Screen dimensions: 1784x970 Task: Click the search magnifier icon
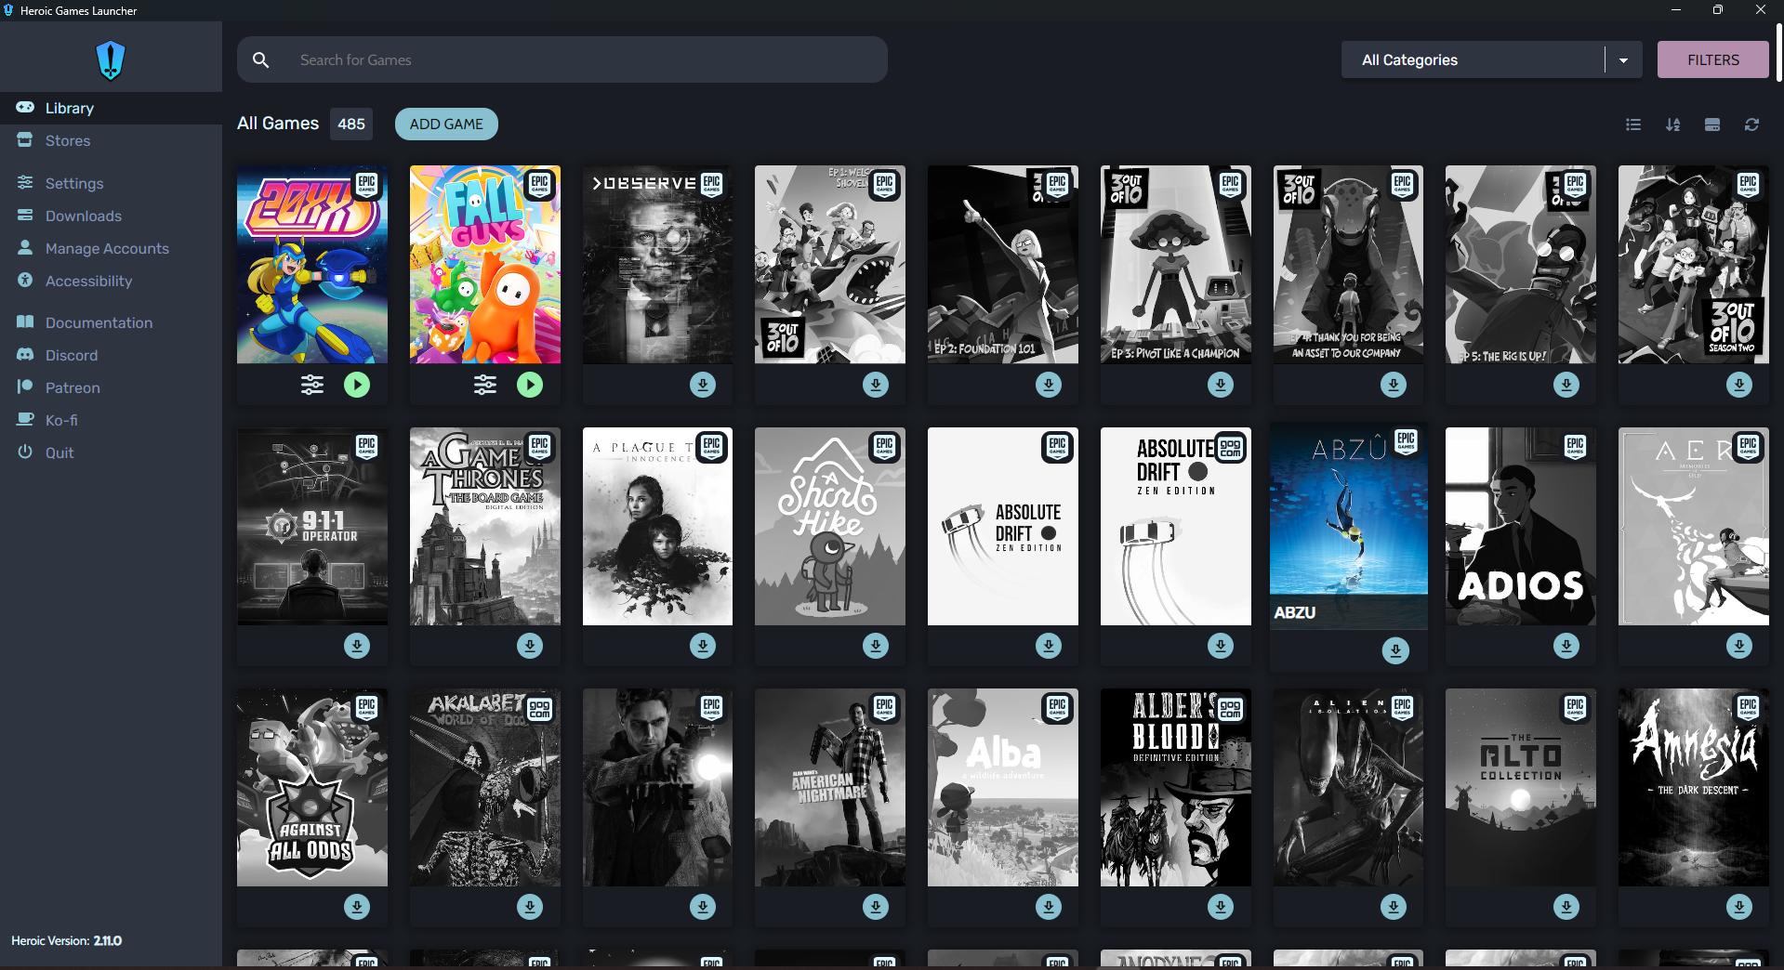pyautogui.click(x=261, y=60)
